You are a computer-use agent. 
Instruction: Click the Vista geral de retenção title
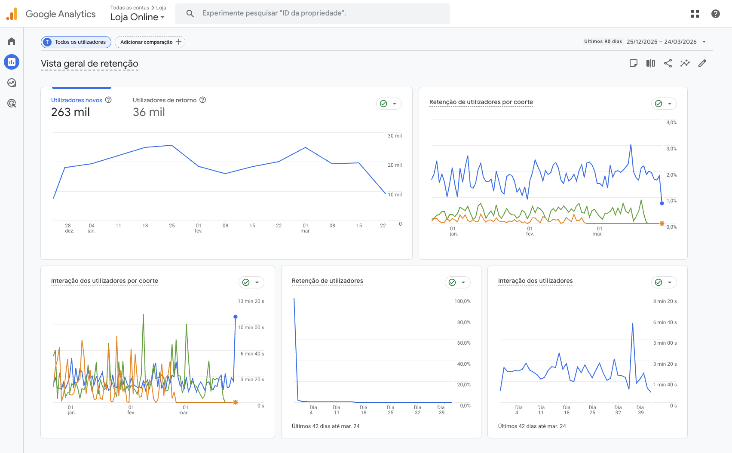[89, 64]
